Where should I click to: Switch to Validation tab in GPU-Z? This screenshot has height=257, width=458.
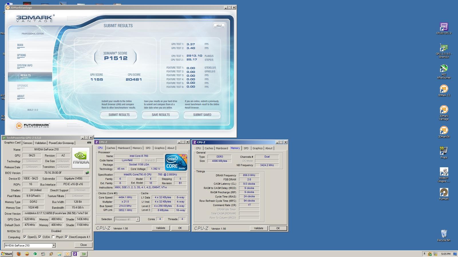point(40,143)
